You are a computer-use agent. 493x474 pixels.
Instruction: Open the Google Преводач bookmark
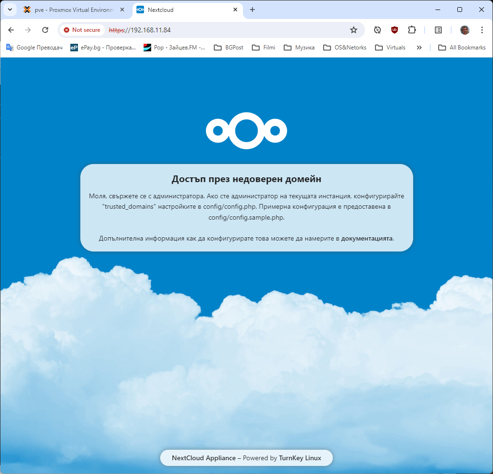coord(34,48)
